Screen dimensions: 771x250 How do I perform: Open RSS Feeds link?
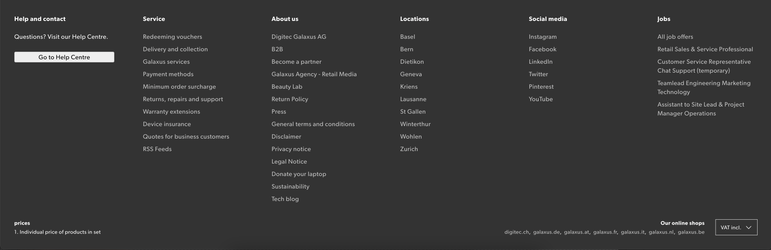157,149
